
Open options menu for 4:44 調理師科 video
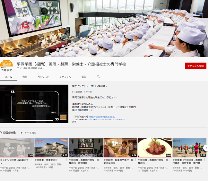coord(170,160)
